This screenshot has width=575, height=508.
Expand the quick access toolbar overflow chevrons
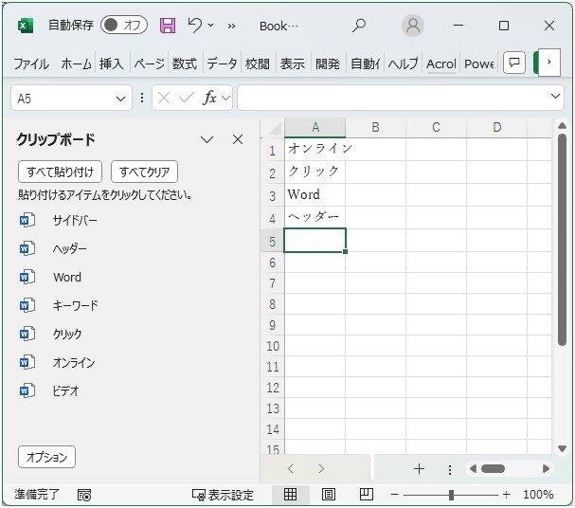(231, 26)
